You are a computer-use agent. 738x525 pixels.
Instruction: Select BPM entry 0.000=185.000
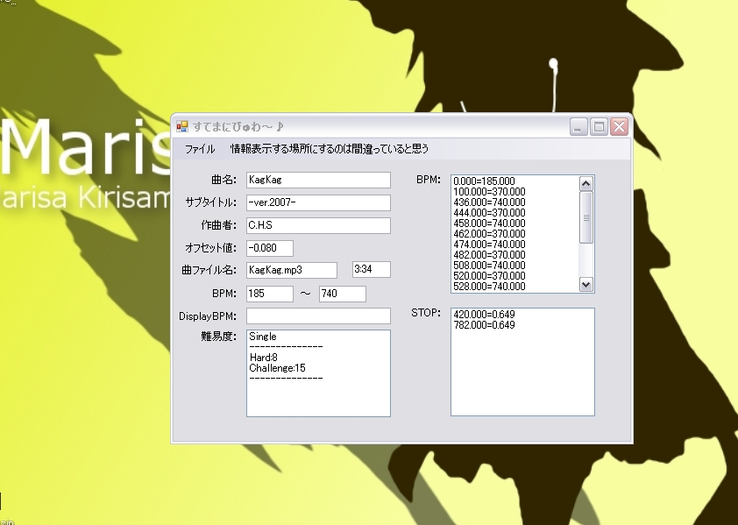coord(484,181)
